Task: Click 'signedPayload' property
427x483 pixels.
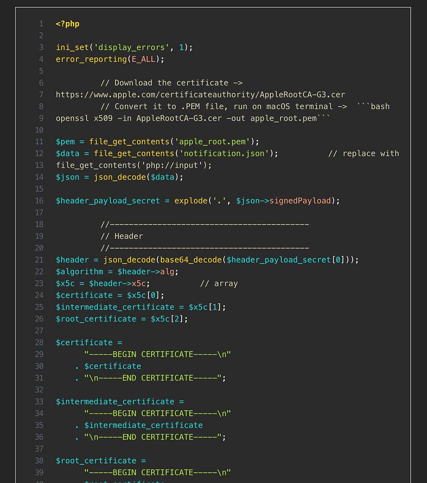Action: click(x=300, y=201)
